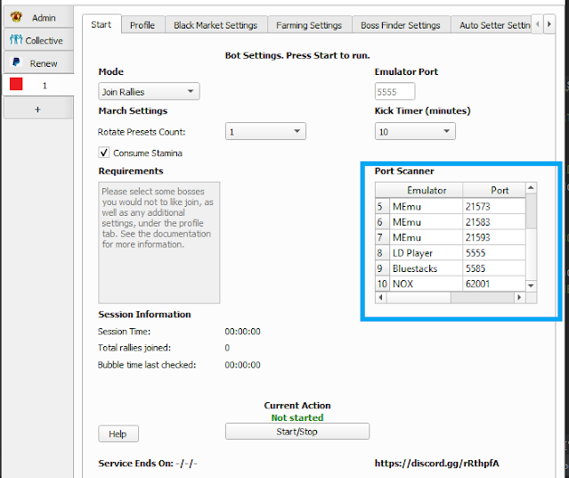Open the Boss Finder Settings tab

pos(401,25)
